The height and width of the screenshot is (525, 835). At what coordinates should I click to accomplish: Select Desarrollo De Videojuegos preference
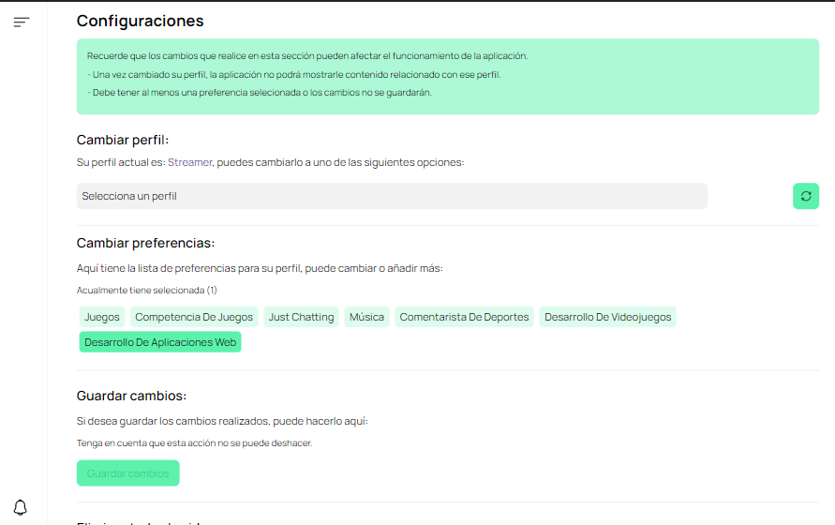click(x=607, y=317)
